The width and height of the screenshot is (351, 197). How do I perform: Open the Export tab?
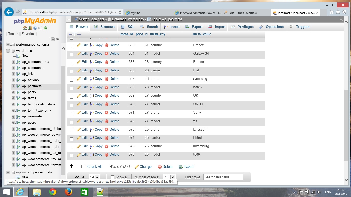(x=193, y=26)
